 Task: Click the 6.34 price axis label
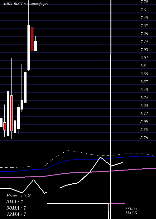(144, 98)
